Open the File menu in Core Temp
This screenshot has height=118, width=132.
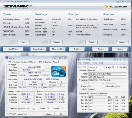[80, 63]
